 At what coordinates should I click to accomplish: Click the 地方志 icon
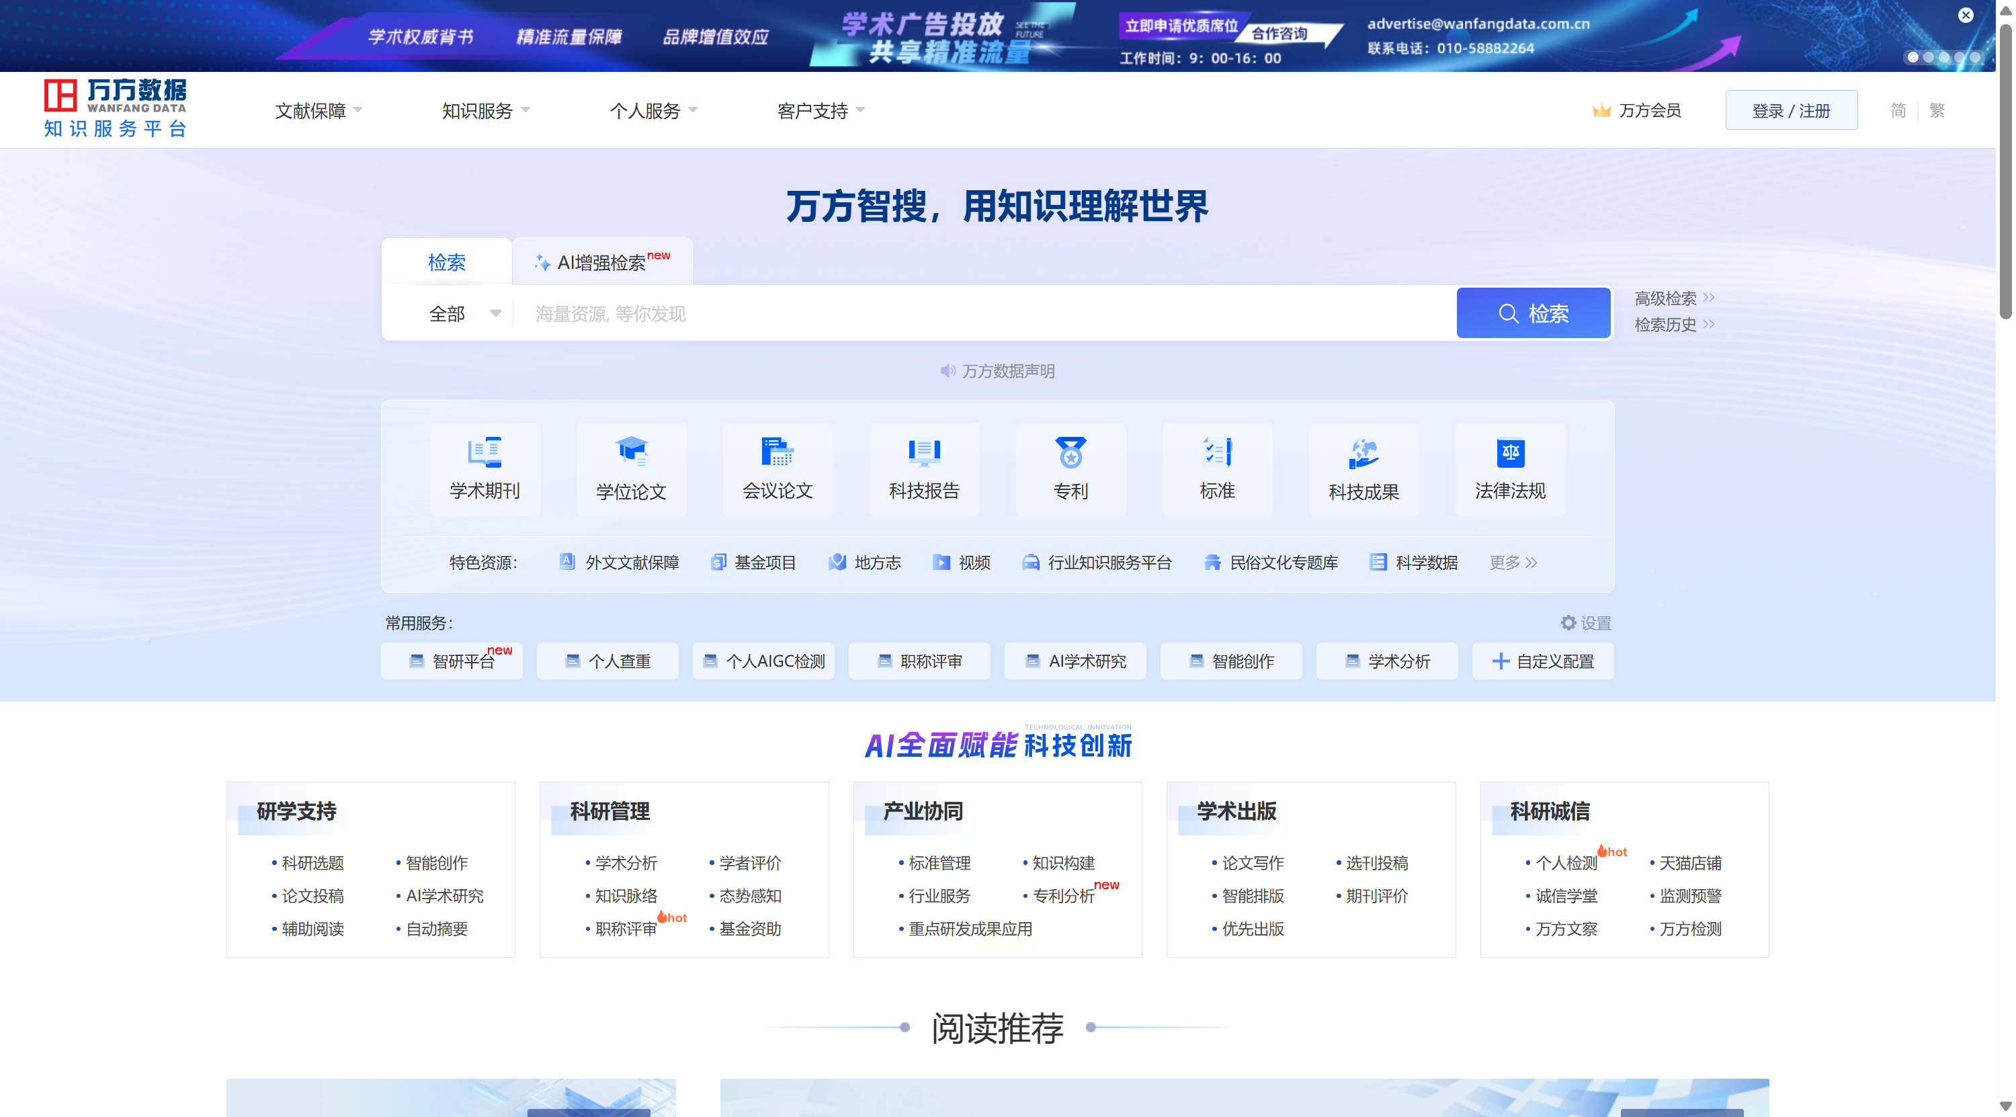tap(837, 561)
